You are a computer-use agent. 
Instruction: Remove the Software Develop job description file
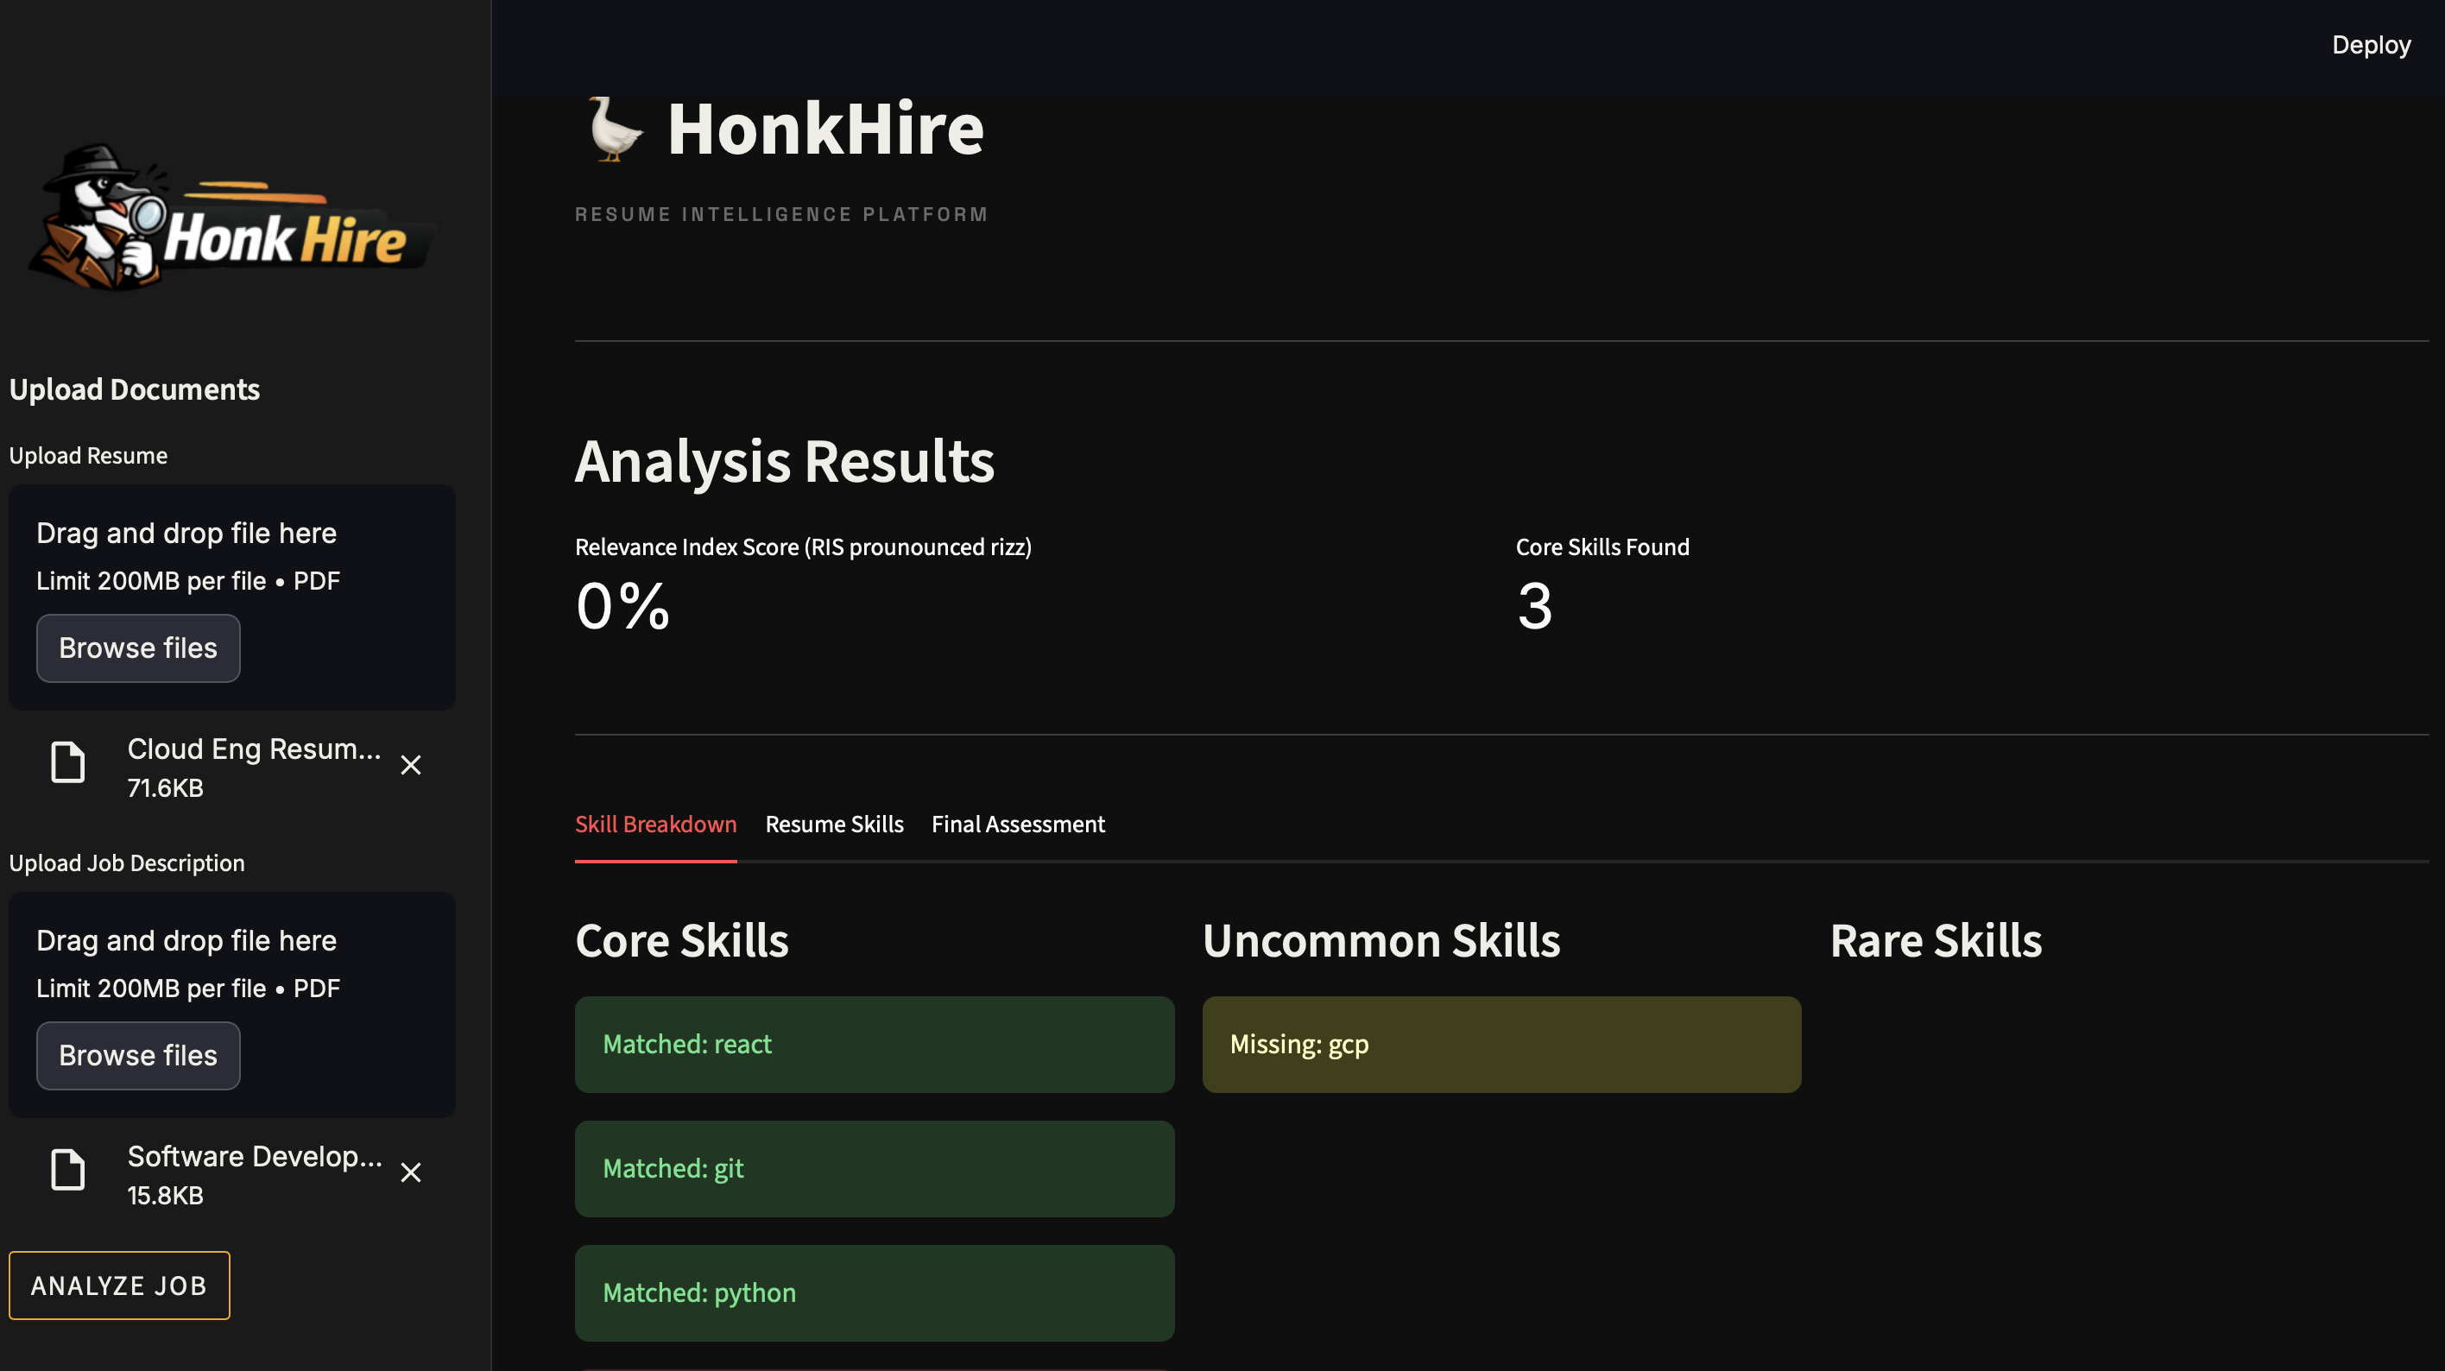(x=411, y=1172)
